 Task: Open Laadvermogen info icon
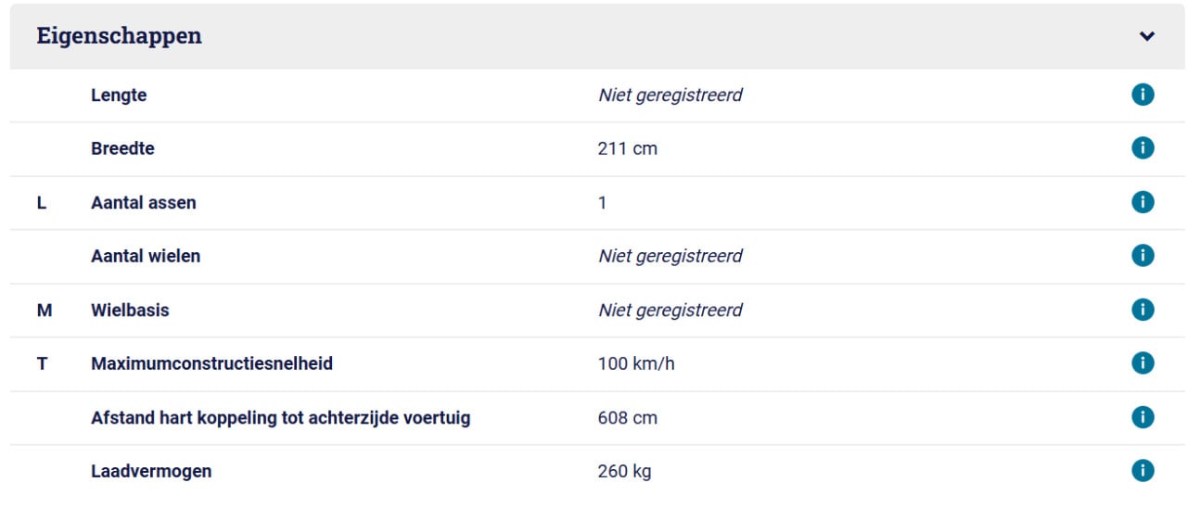(1142, 471)
